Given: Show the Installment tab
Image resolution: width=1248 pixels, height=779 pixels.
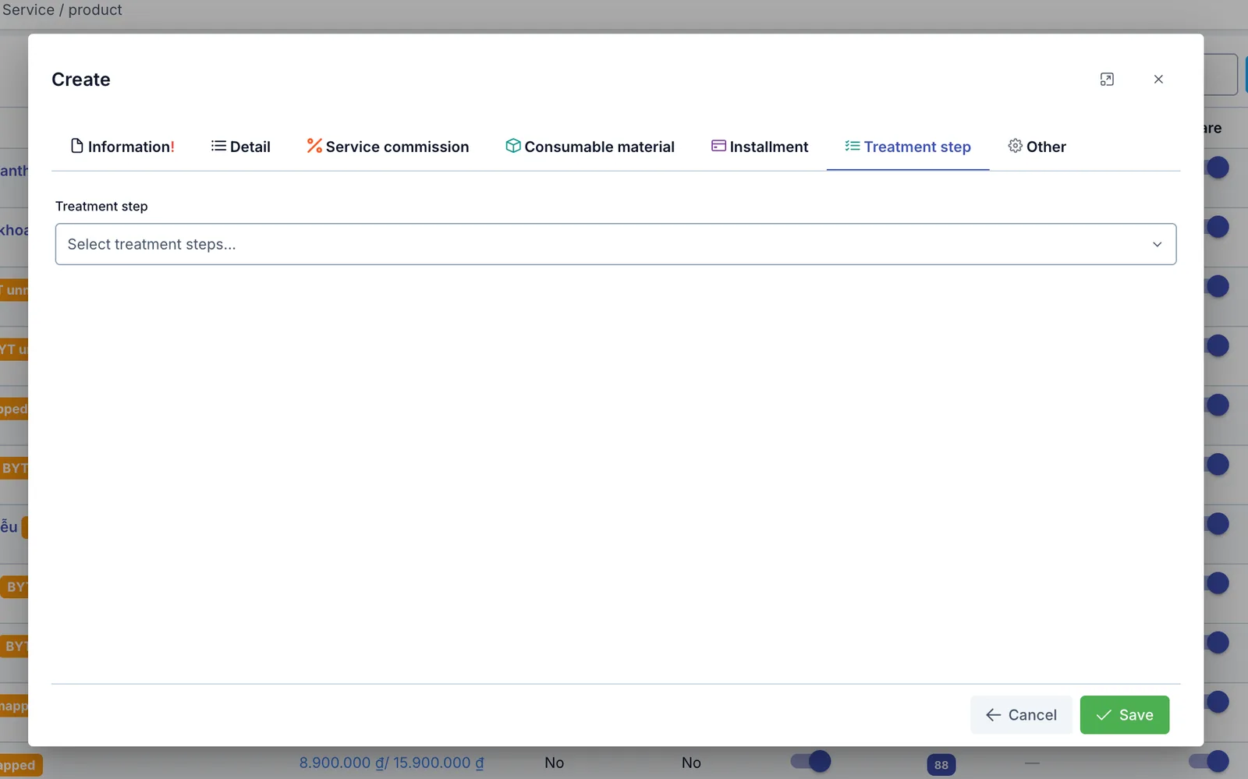Looking at the screenshot, I should click(x=760, y=147).
